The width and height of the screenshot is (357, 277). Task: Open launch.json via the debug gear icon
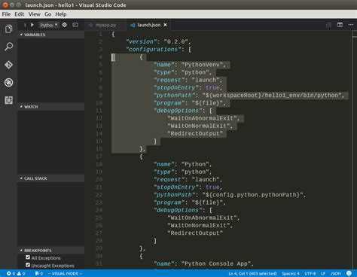coord(65,25)
